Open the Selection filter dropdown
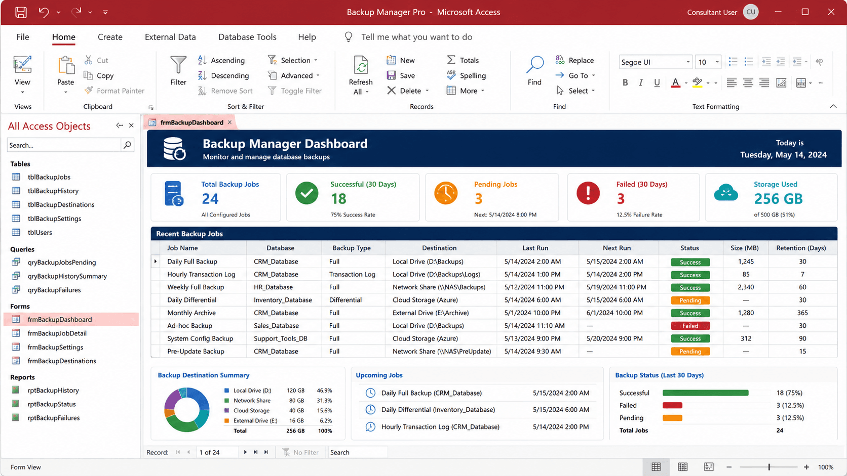Viewport: 847px width, 476px height. (x=316, y=60)
